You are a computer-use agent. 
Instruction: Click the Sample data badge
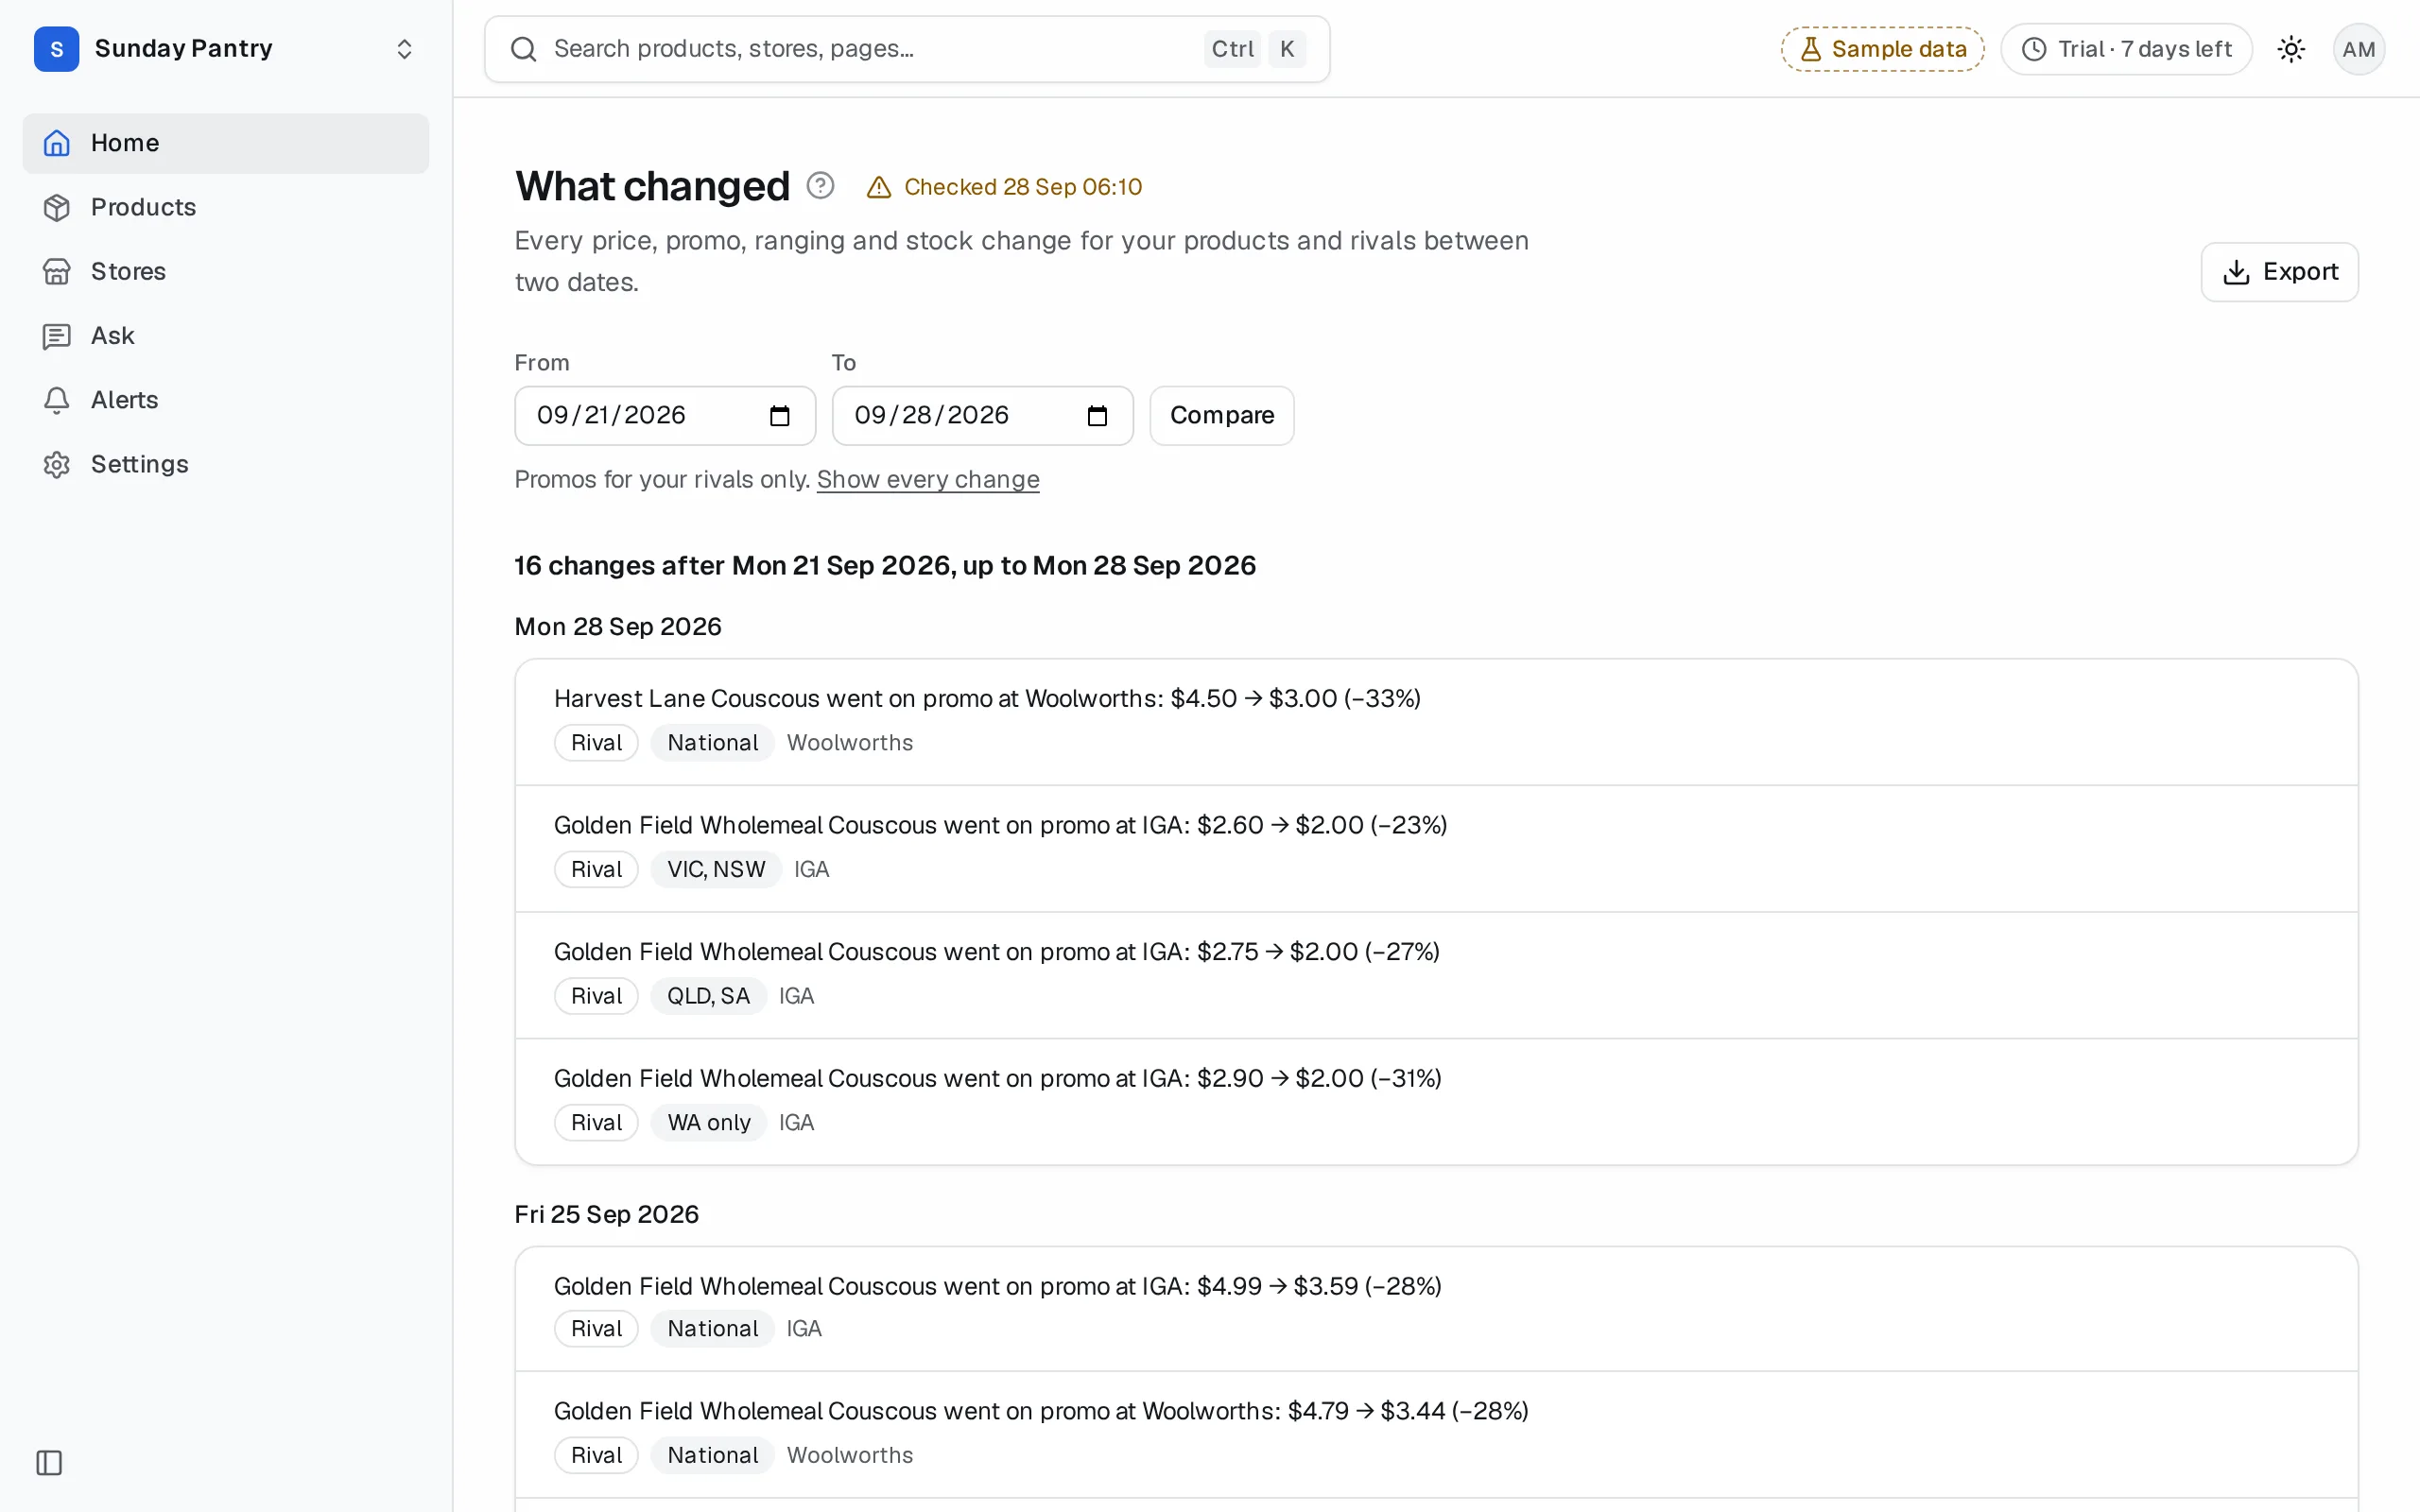tap(1882, 49)
